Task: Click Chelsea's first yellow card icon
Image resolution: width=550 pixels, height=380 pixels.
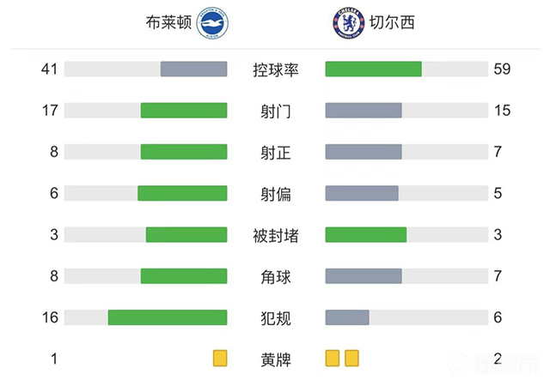Action: [x=333, y=359]
